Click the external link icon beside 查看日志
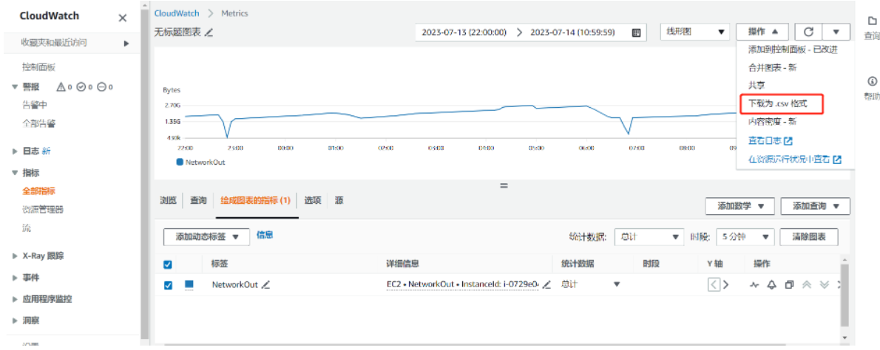Screen dimensions: 880x350 coord(788,140)
